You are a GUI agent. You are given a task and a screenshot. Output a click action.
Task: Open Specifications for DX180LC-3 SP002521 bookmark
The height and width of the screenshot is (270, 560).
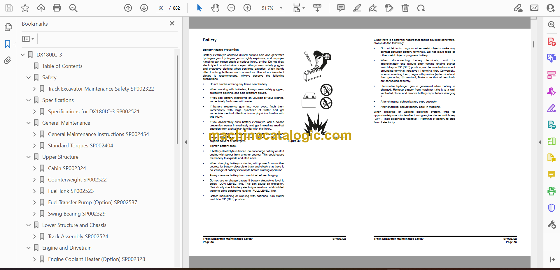point(94,112)
